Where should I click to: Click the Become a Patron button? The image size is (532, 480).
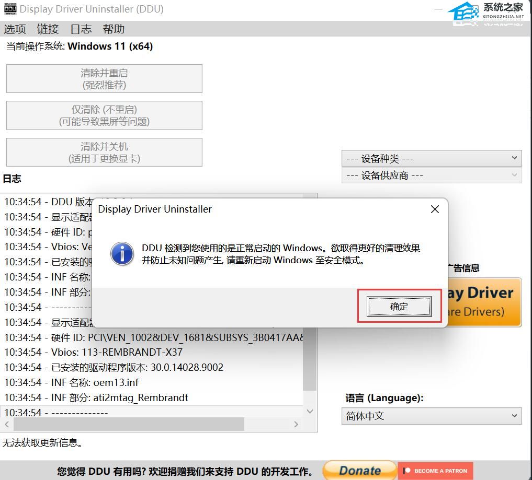click(x=435, y=471)
